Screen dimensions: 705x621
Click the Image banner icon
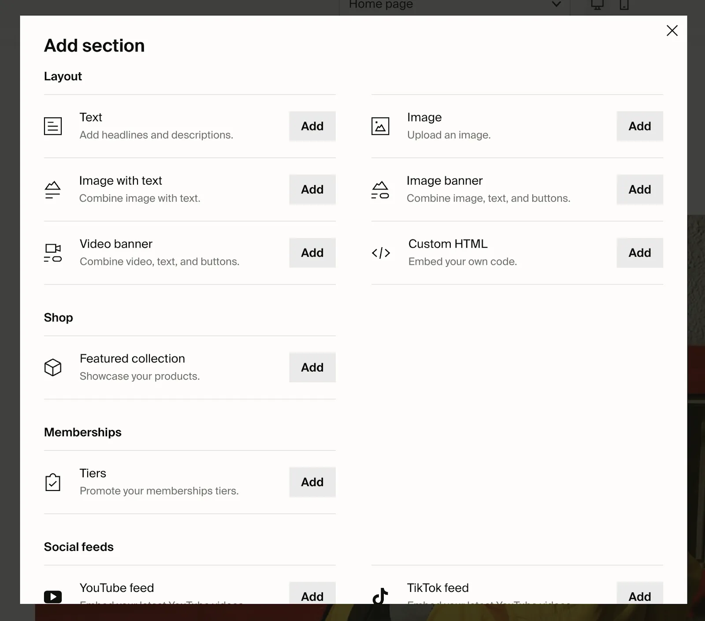tap(380, 190)
